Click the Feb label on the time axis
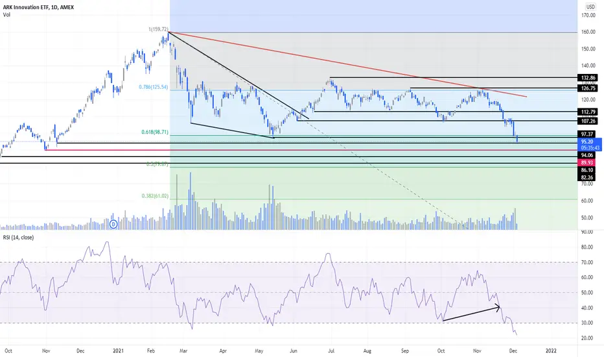The height and width of the screenshot is (357, 604). point(151,351)
